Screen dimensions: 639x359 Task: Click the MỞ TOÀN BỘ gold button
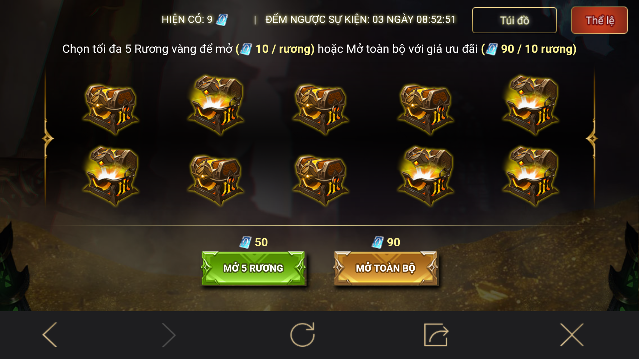(386, 268)
